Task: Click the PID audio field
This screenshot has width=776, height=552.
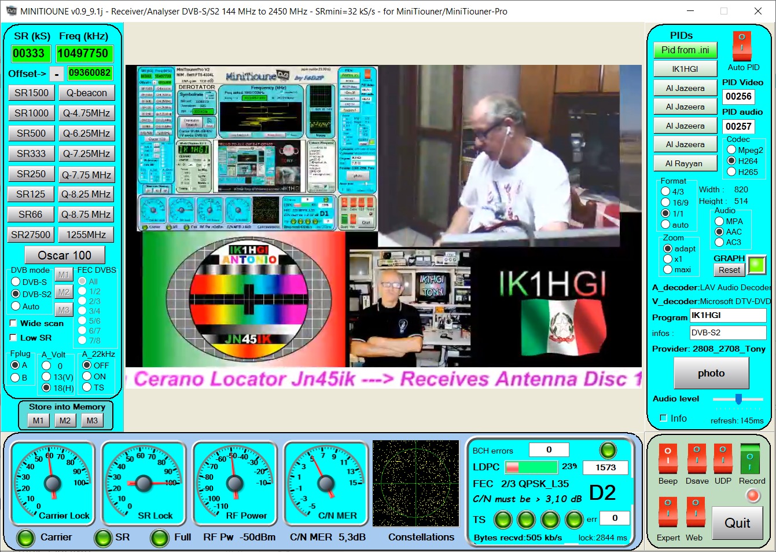Action: pos(739,126)
